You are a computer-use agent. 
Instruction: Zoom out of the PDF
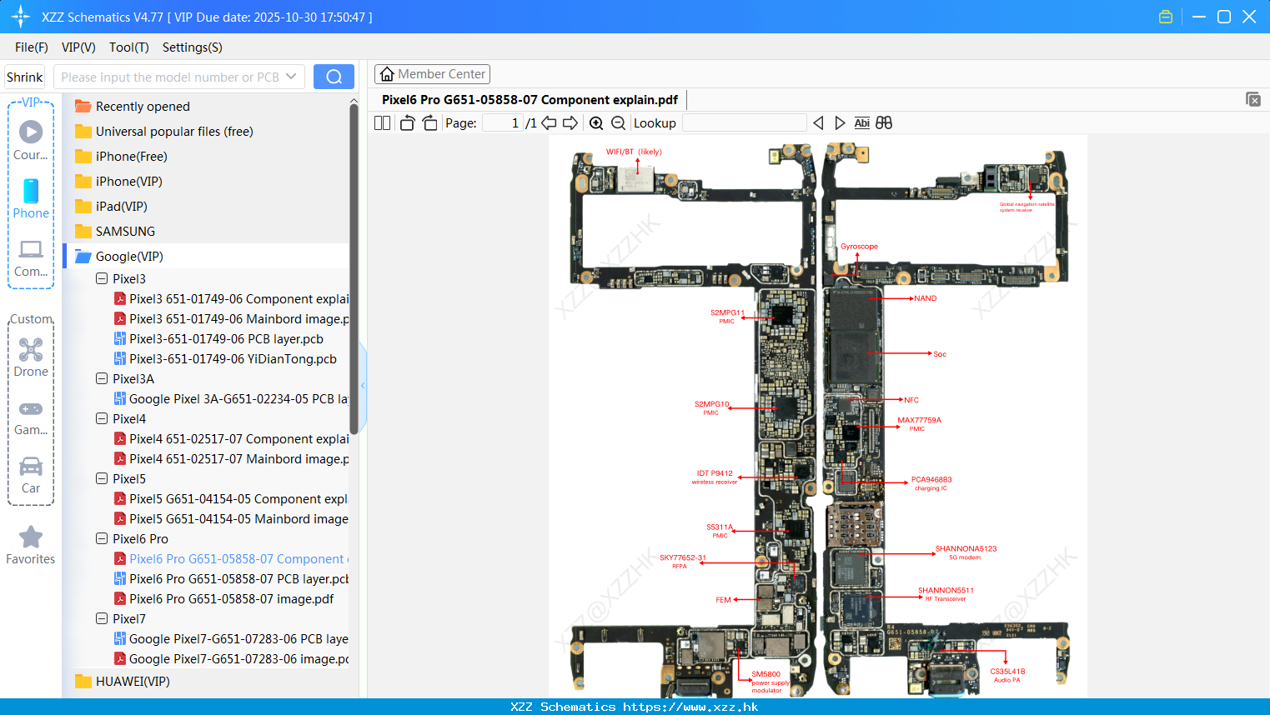coord(618,122)
